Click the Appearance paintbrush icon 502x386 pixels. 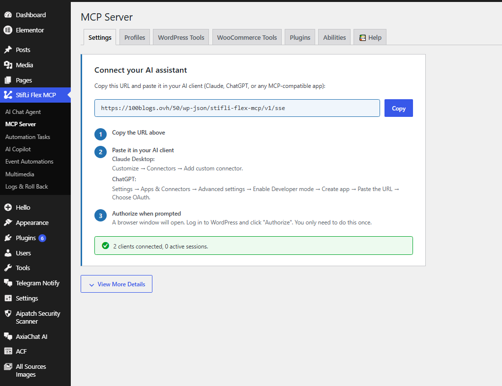point(8,222)
